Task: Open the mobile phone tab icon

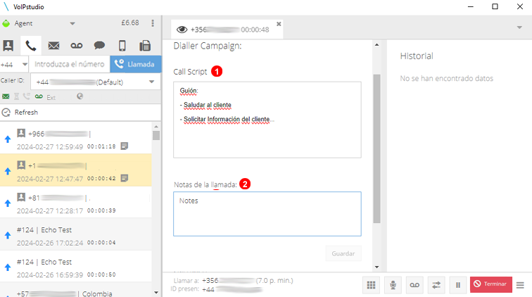Action: pos(122,46)
